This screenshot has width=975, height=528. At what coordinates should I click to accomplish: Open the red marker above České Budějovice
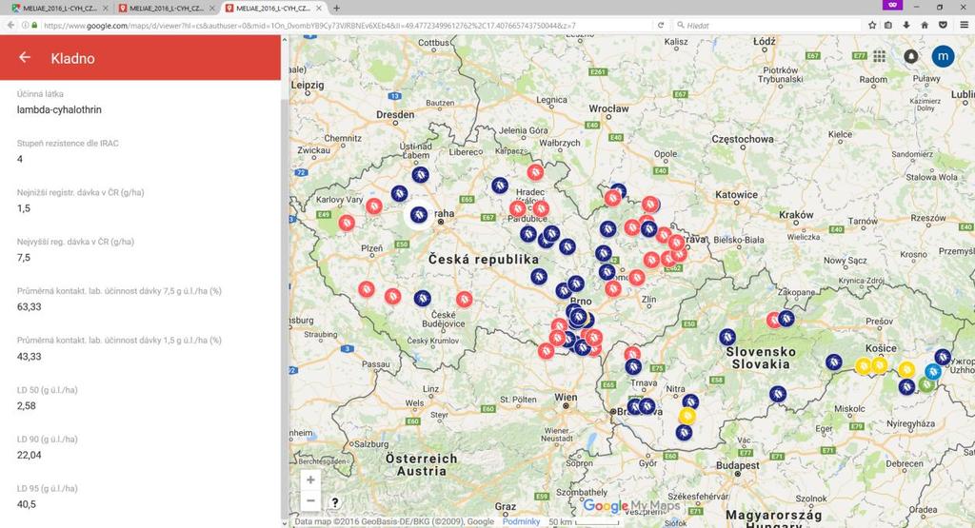(x=464, y=300)
